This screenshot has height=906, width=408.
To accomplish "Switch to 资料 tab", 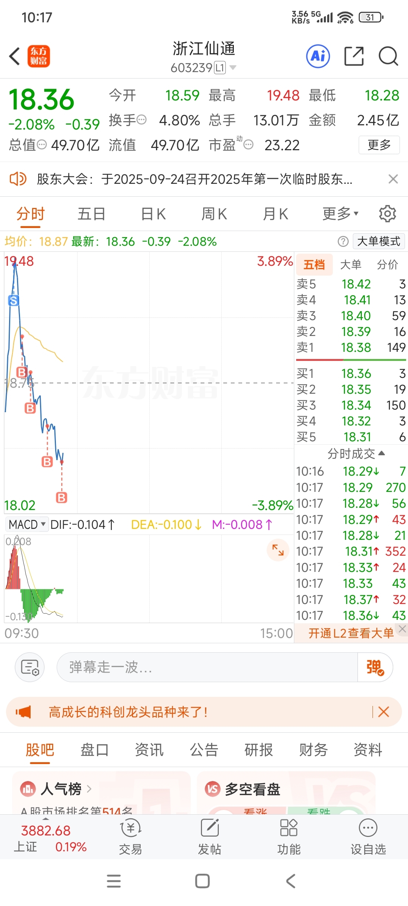I will (x=368, y=750).
